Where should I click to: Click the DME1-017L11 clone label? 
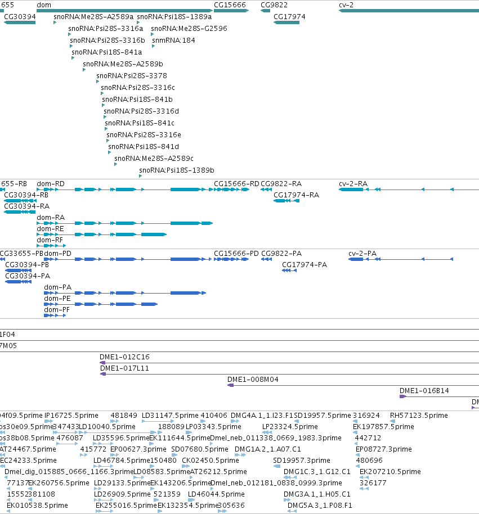pos(124,368)
